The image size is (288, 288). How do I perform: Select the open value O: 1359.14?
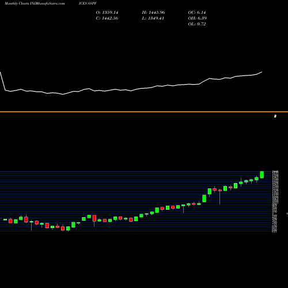[x=107, y=13]
